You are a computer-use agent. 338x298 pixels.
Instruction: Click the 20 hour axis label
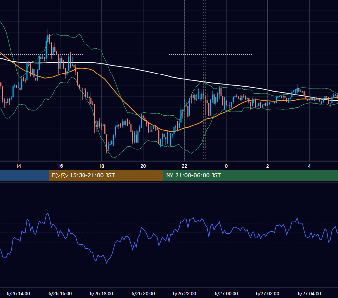[x=143, y=166]
